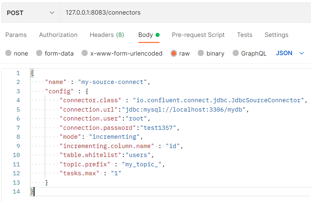The height and width of the screenshot is (202, 311).
Task: Click the opening brace on line 1
Action: tap(32, 73)
